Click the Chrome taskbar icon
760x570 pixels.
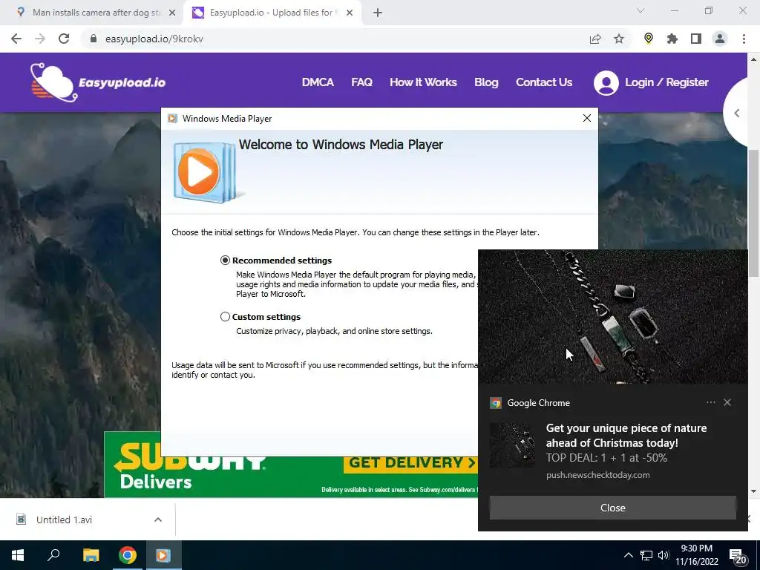(128, 555)
